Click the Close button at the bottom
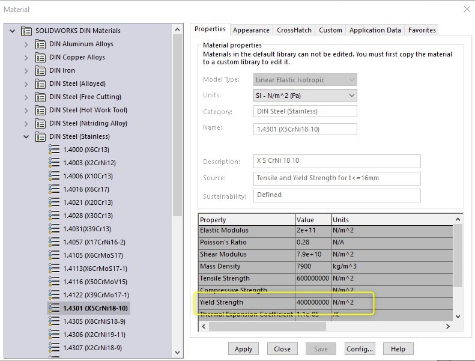475x361 pixels. click(x=282, y=349)
